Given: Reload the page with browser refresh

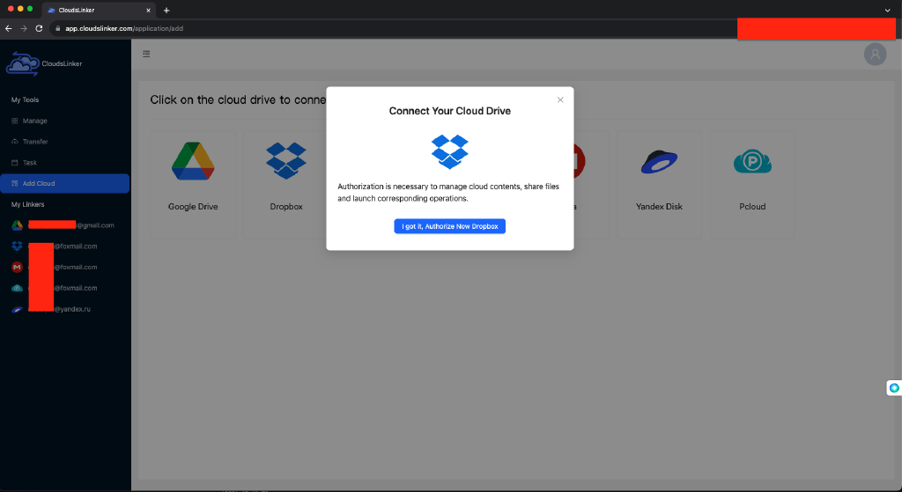Looking at the screenshot, I should [x=39, y=28].
